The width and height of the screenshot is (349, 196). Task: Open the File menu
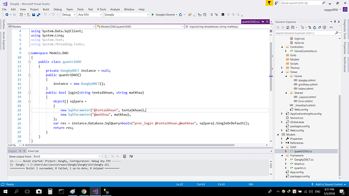4,9
